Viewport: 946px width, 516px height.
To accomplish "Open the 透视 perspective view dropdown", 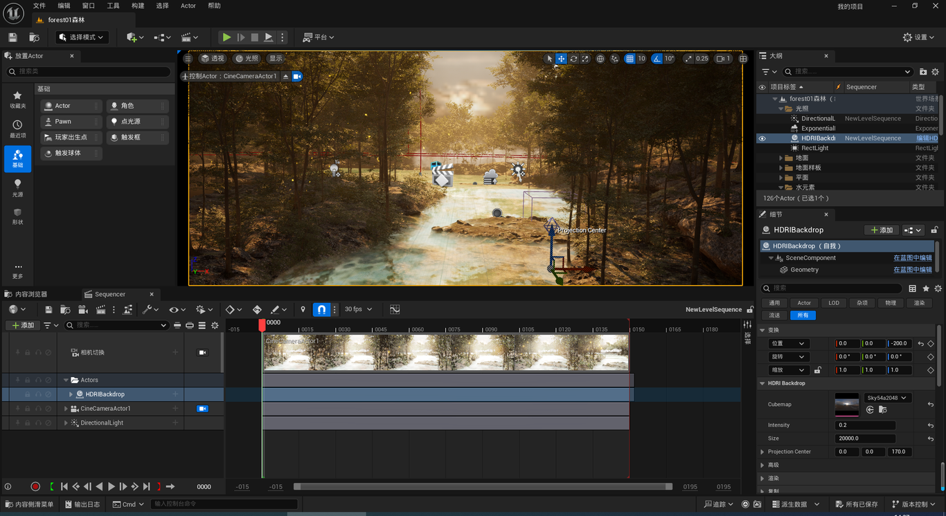I will click(213, 59).
